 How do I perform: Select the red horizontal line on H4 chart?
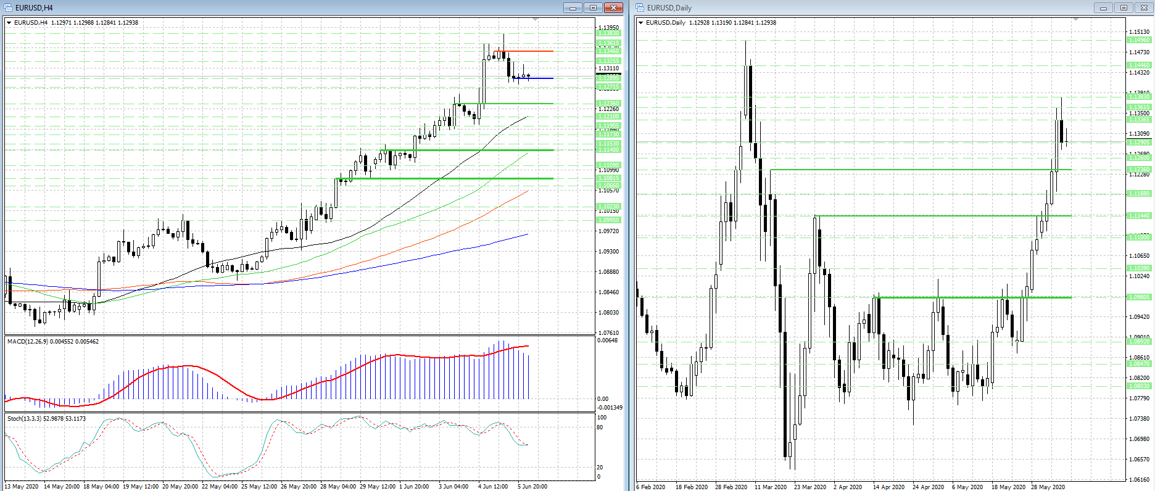point(523,51)
